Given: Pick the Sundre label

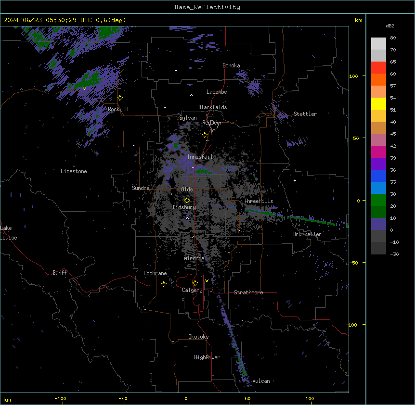Looking at the screenshot, I should coord(141,188).
